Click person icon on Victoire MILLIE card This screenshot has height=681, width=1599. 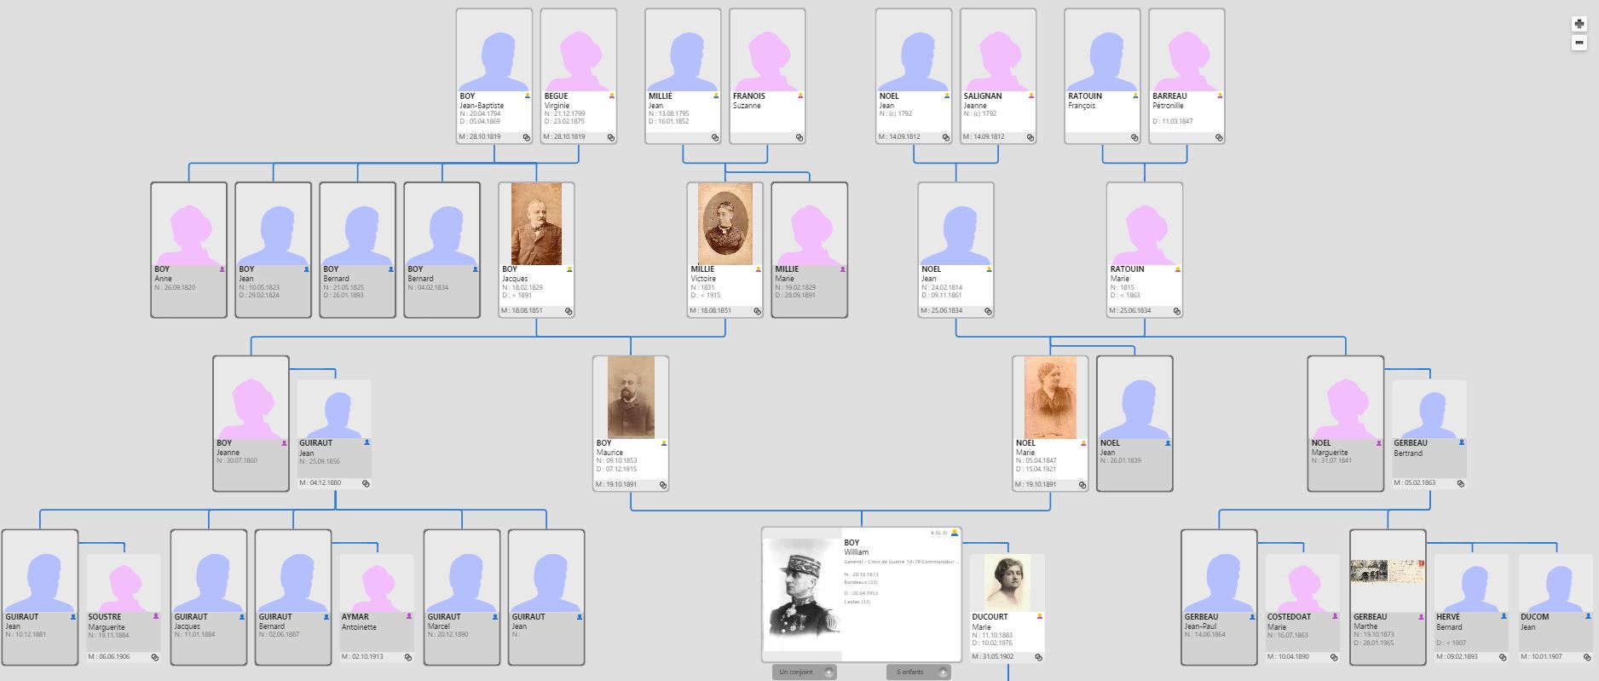click(758, 268)
